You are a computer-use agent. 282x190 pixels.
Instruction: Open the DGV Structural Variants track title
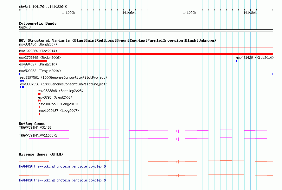117,40
